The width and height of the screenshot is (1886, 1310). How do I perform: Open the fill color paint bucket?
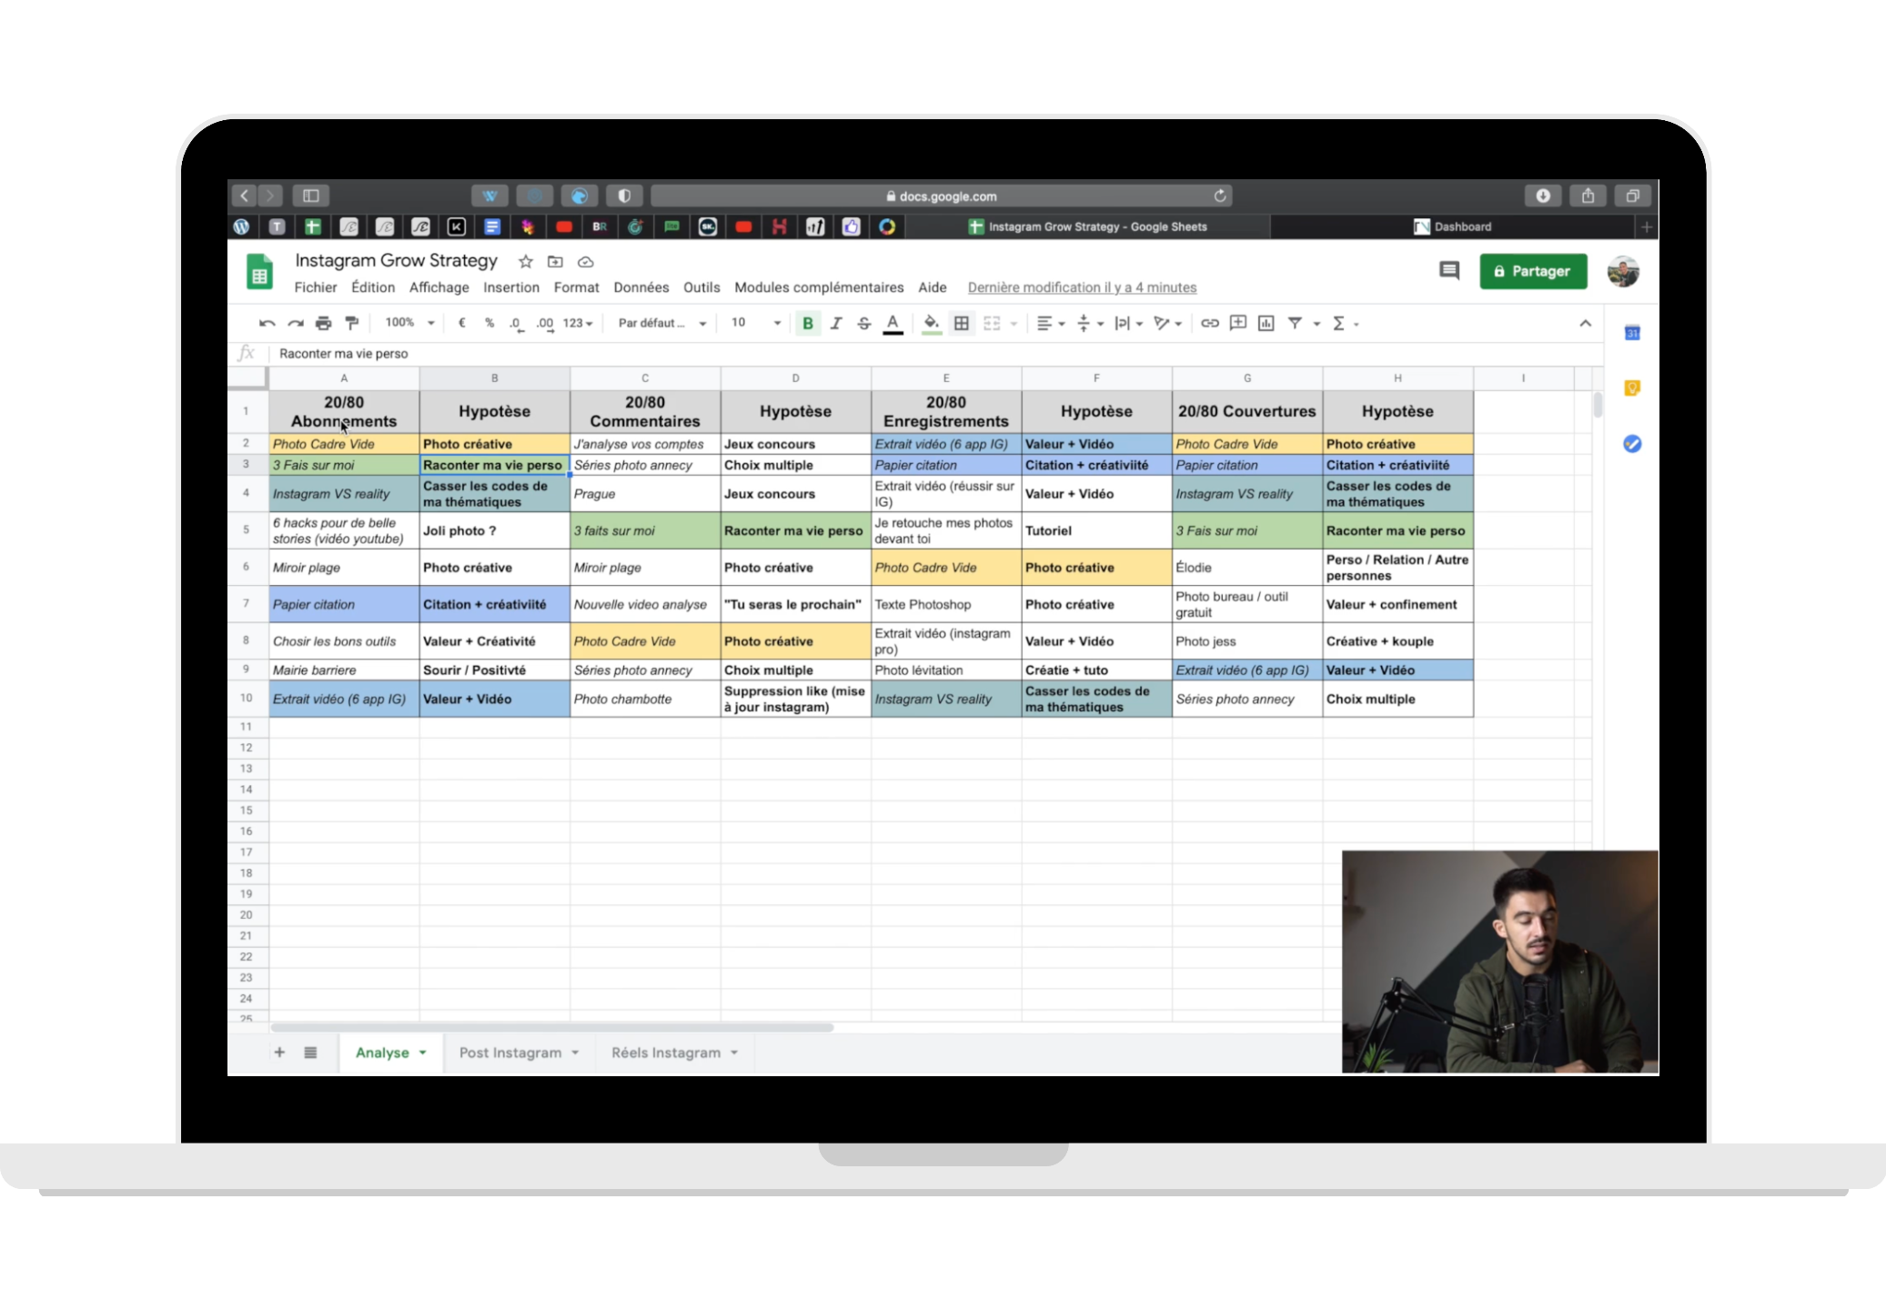pyautogui.click(x=931, y=323)
